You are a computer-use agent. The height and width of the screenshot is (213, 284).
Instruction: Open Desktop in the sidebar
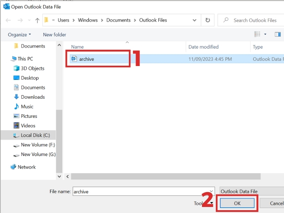pyautogui.click(x=26, y=78)
